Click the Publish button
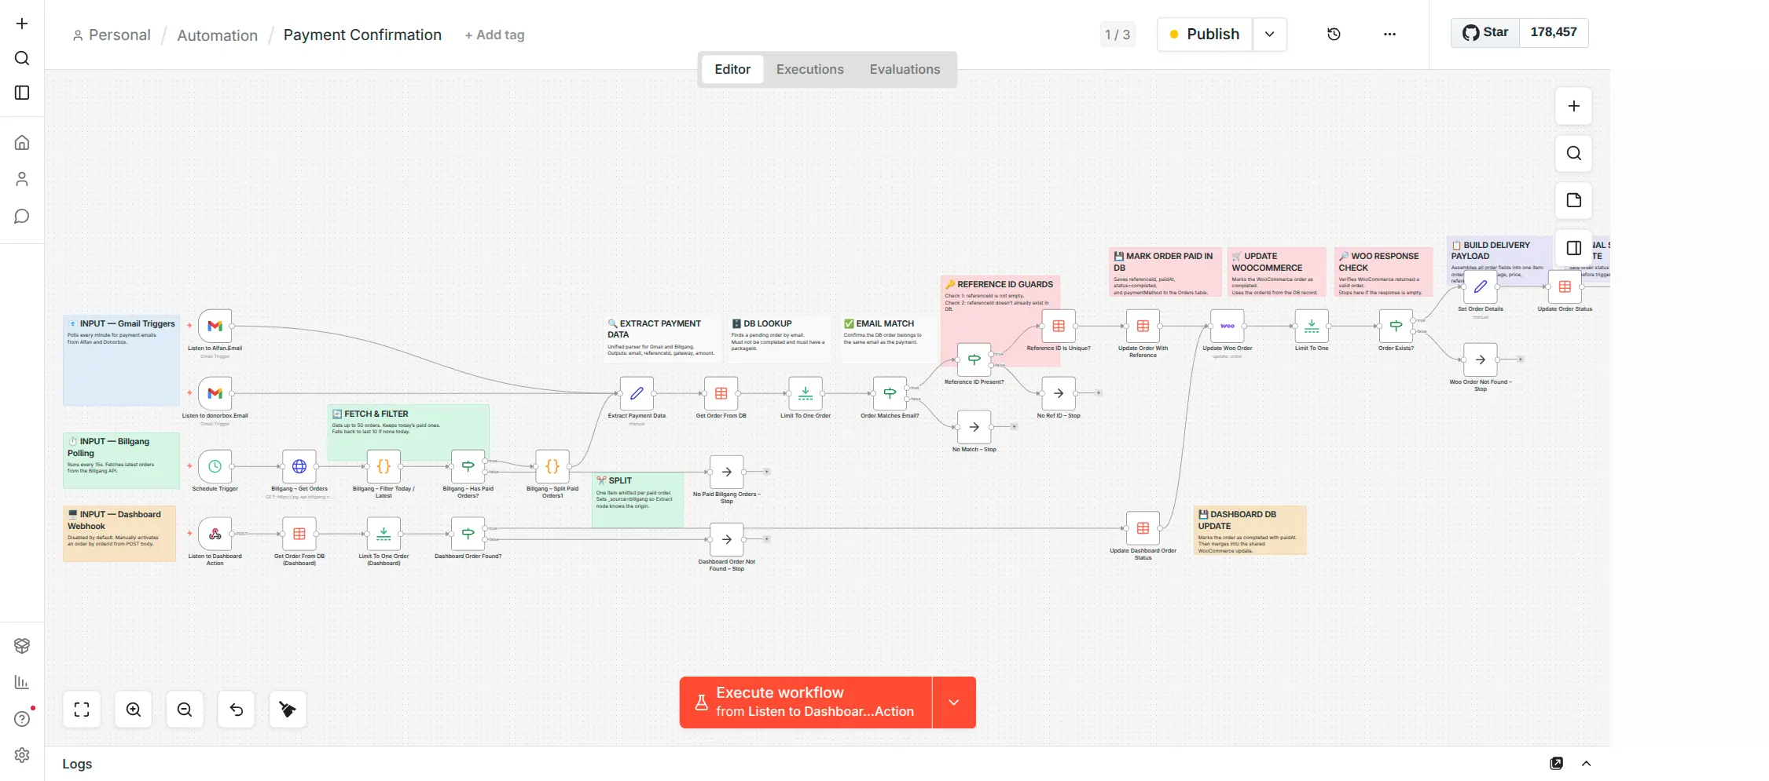This screenshot has height=781, width=1769. 1204,35
